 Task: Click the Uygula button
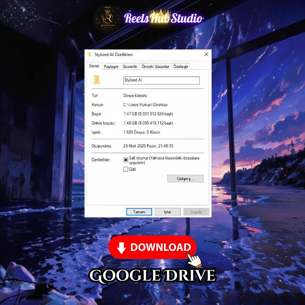coord(196,212)
